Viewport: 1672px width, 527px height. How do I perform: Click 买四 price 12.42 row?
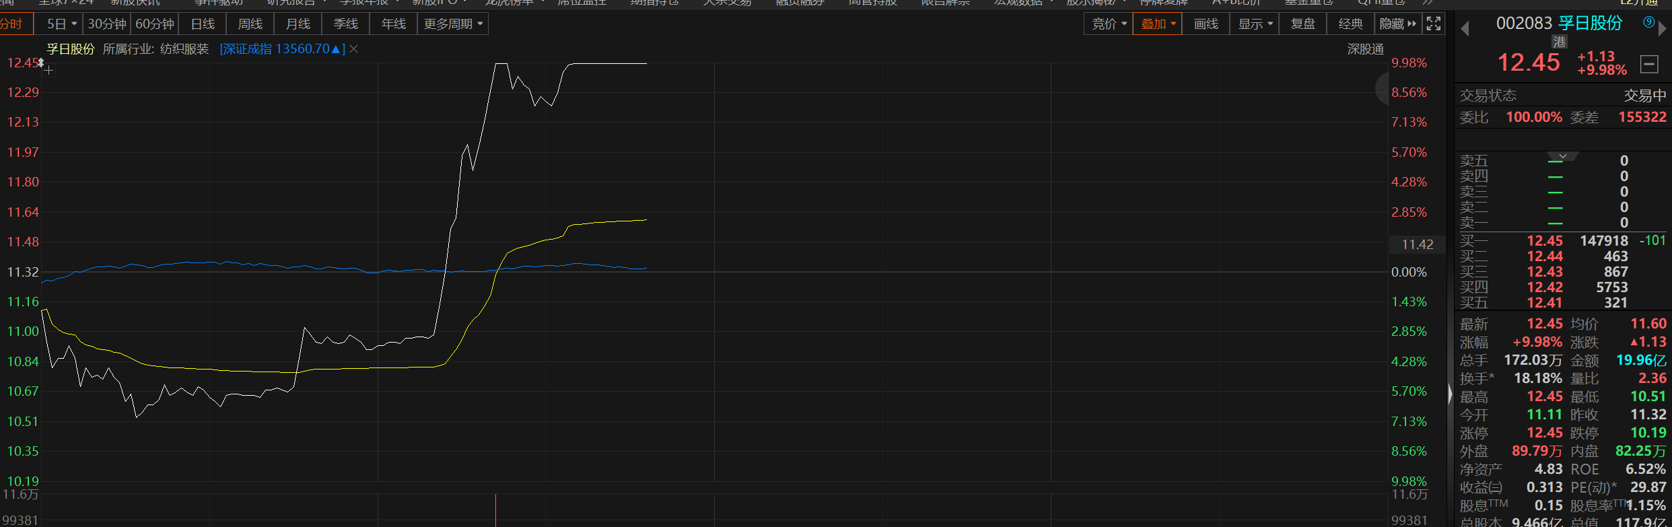pos(1563,287)
